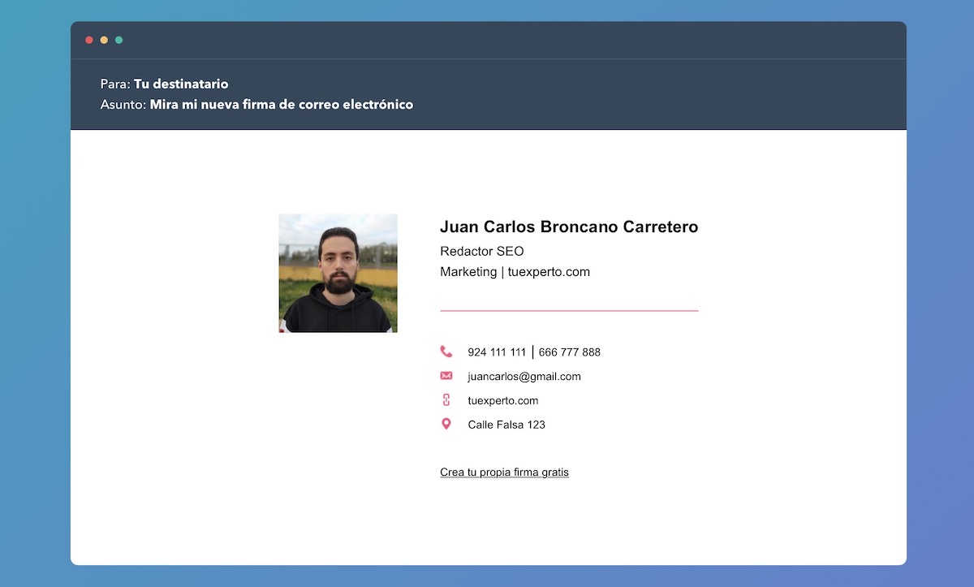Click the green window control dot
The height and width of the screenshot is (587, 974).
[x=119, y=39]
